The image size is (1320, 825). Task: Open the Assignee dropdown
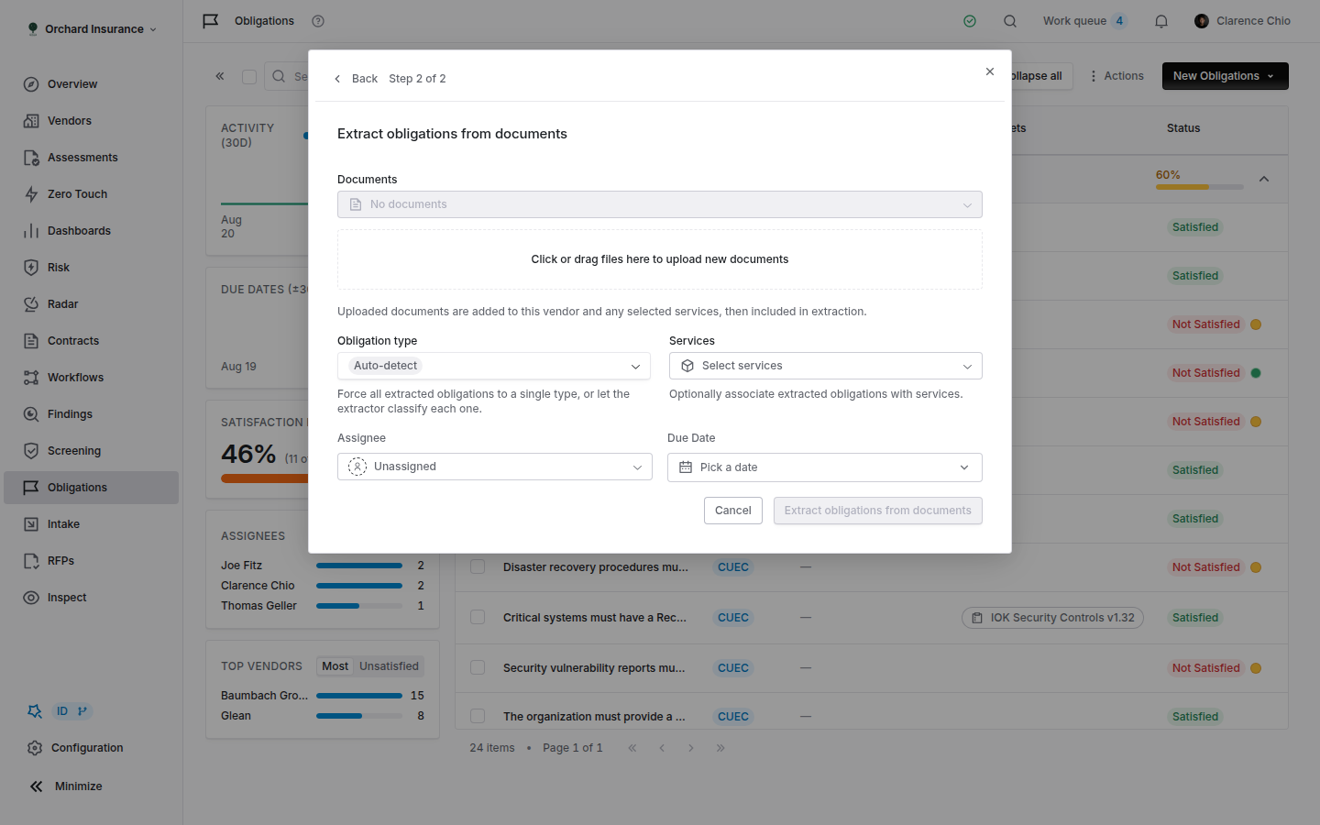coord(495,467)
